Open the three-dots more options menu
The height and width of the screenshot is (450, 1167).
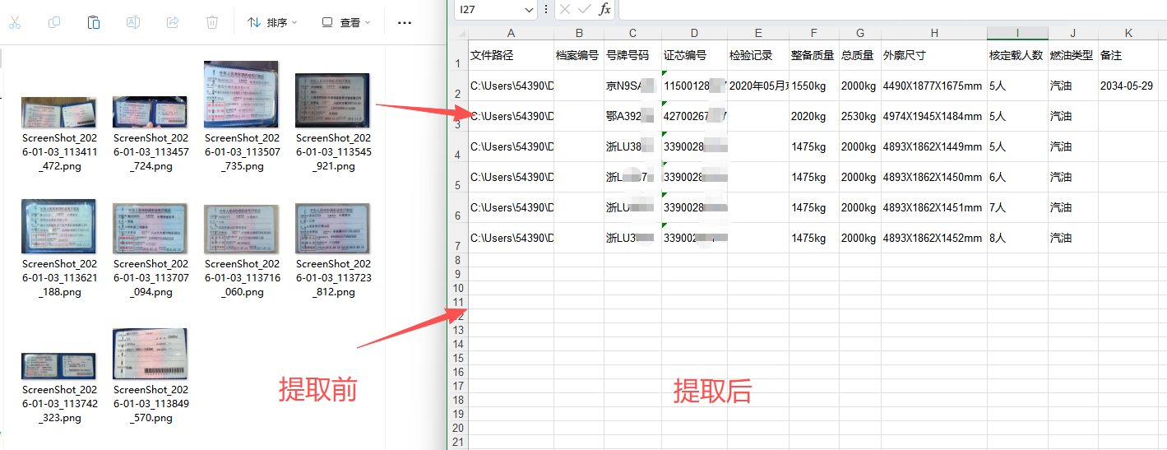[405, 22]
